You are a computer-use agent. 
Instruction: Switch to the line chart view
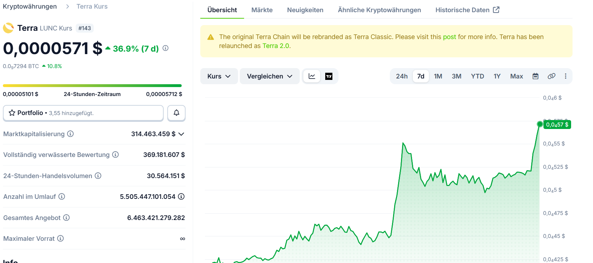point(312,76)
